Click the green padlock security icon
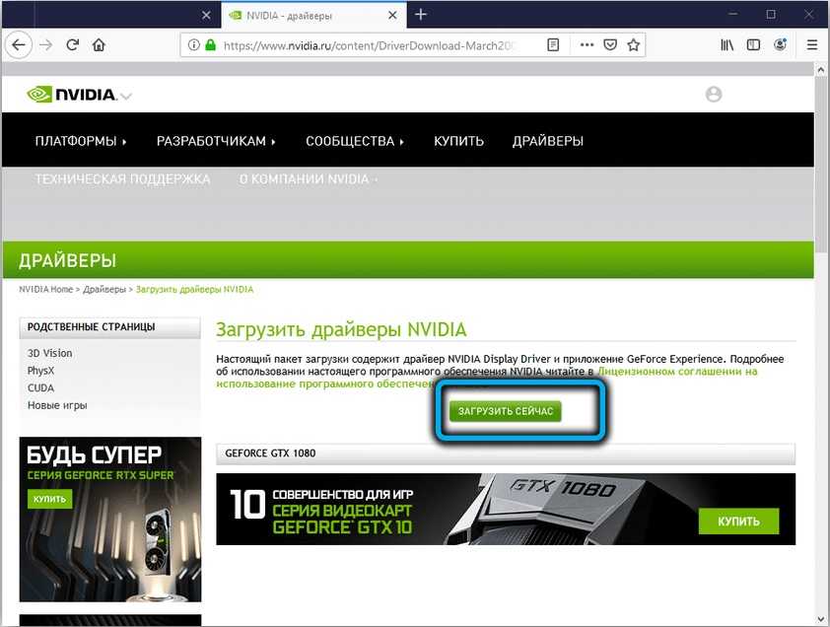Screen dimensions: 830x627 210,45
